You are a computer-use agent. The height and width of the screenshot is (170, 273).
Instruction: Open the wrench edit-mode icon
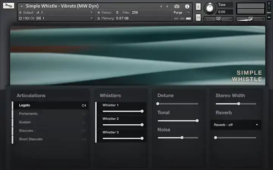(8, 6)
